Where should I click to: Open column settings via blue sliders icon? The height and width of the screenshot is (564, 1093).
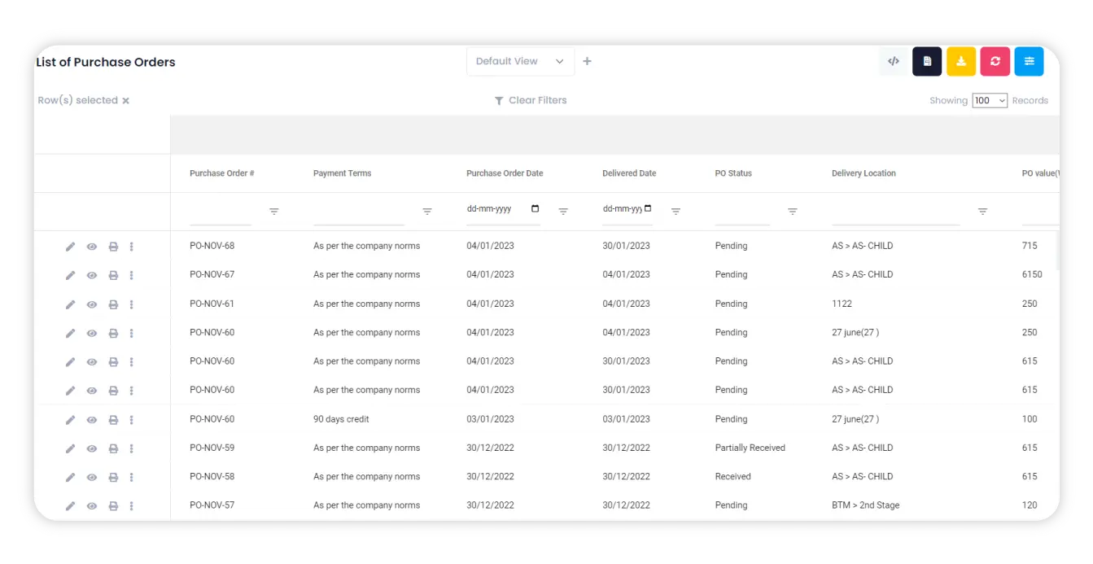point(1029,61)
